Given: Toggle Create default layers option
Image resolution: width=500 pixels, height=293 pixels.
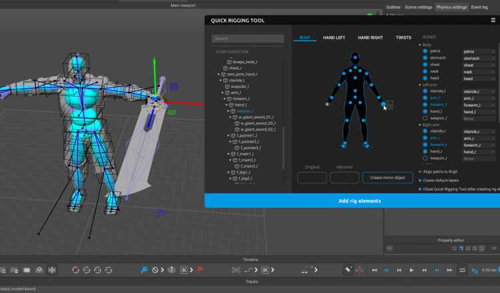Looking at the screenshot, I should coord(420,180).
